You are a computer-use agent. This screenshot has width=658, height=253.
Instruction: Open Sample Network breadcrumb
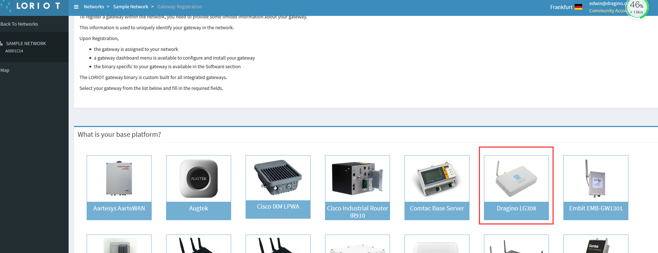point(131,7)
